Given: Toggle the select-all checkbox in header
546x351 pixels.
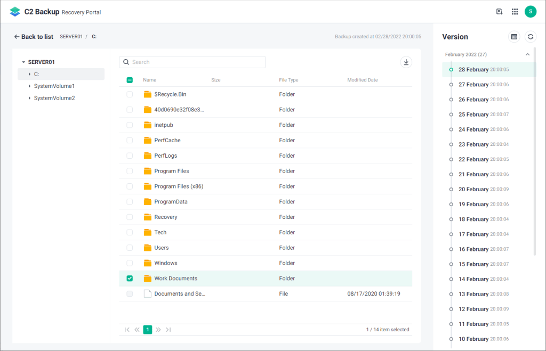Looking at the screenshot, I should [x=130, y=80].
